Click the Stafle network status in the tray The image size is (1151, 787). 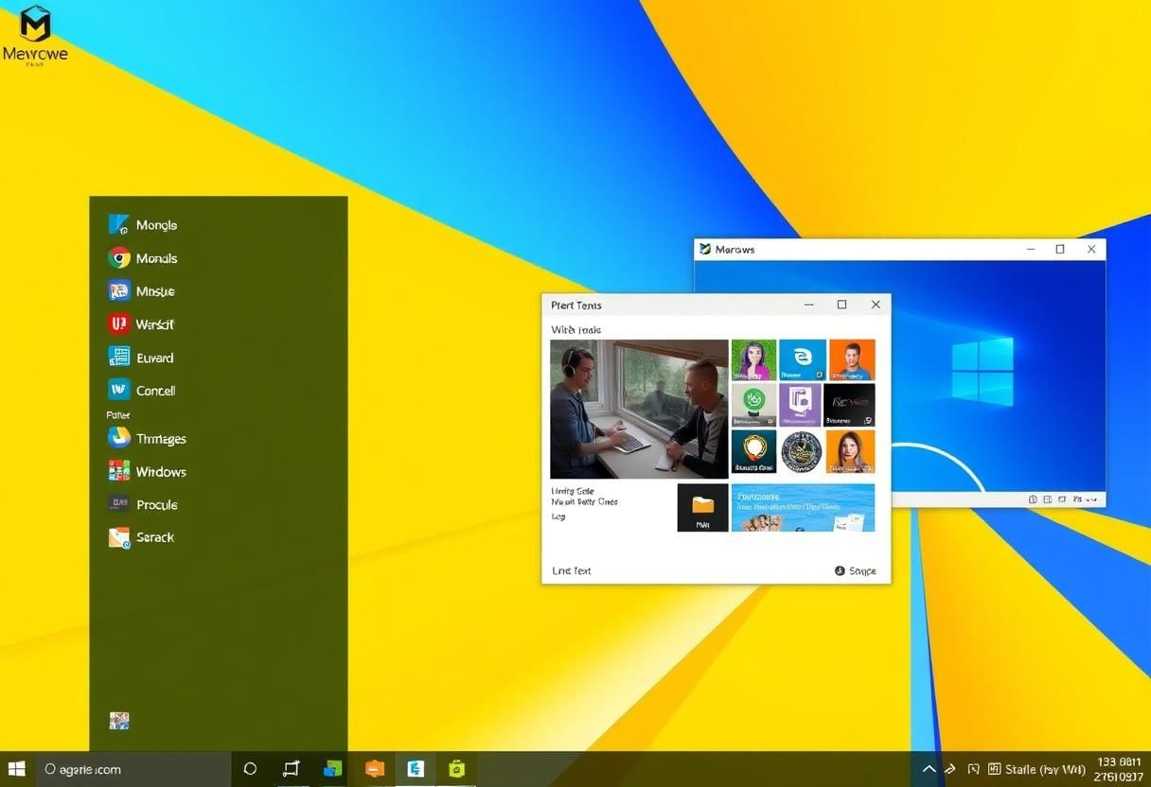[1044, 770]
